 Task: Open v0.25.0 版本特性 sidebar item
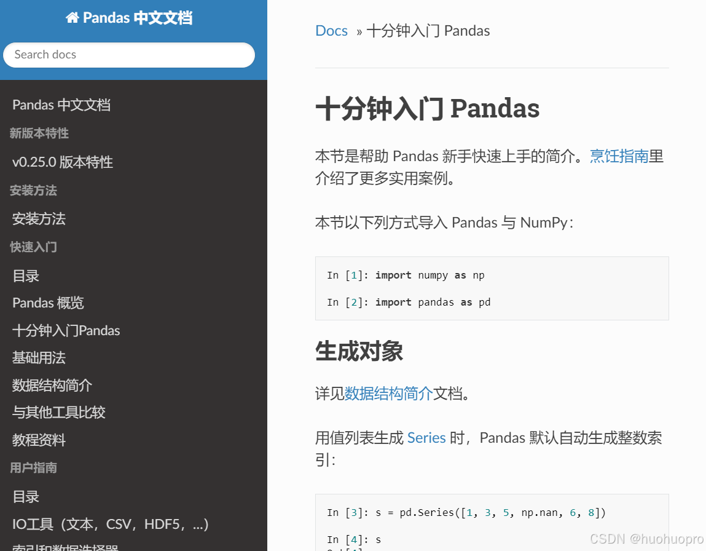[x=63, y=162]
